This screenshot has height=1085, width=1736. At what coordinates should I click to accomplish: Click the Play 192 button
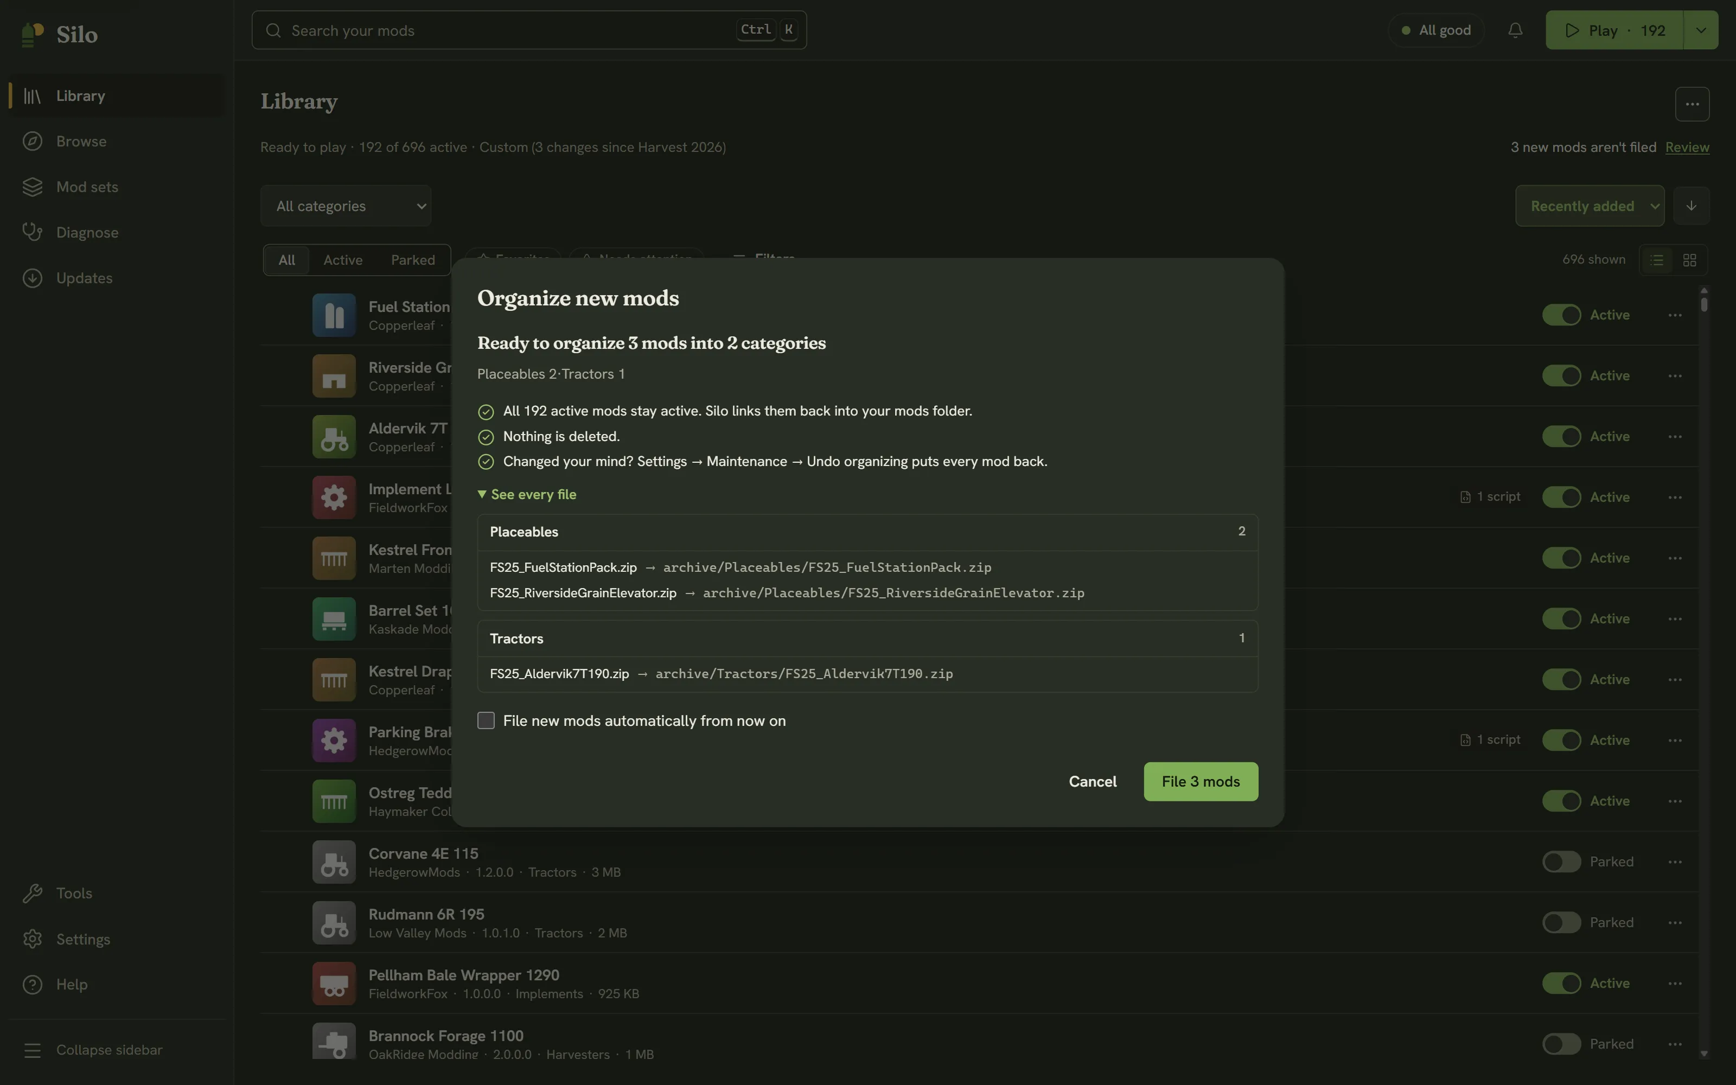point(1614,30)
